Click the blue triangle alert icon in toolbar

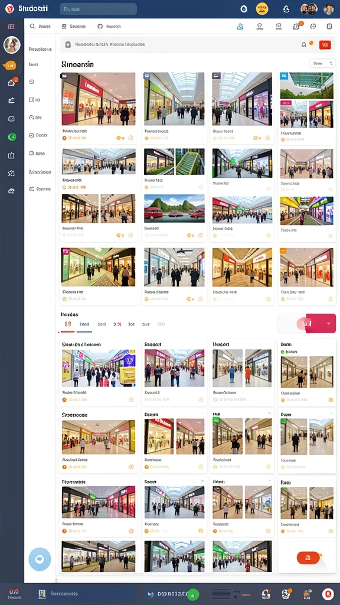[240, 26]
